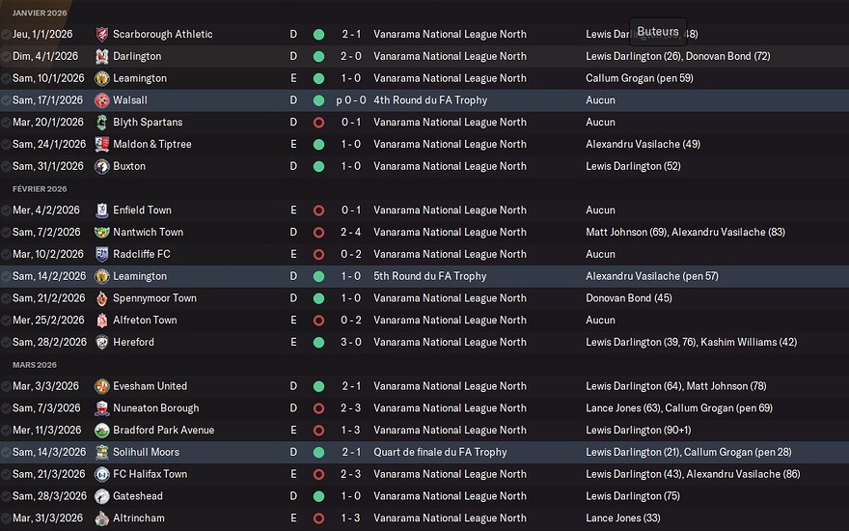
Task: Click the Altrincham club badge
Action: (101, 518)
